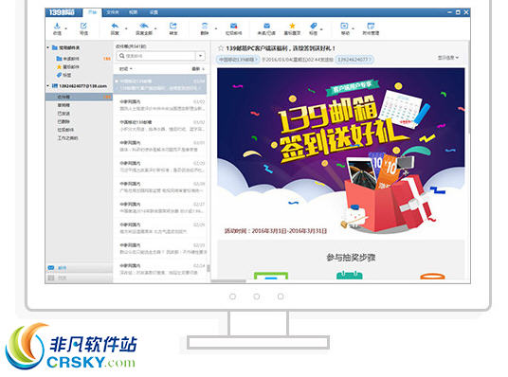The width and height of the screenshot is (508, 377).
Task: Click the Reply arrow icon
Action: tap(115, 26)
